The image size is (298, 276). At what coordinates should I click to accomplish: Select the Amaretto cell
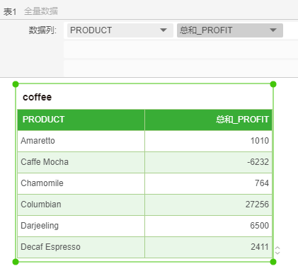[81, 141]
